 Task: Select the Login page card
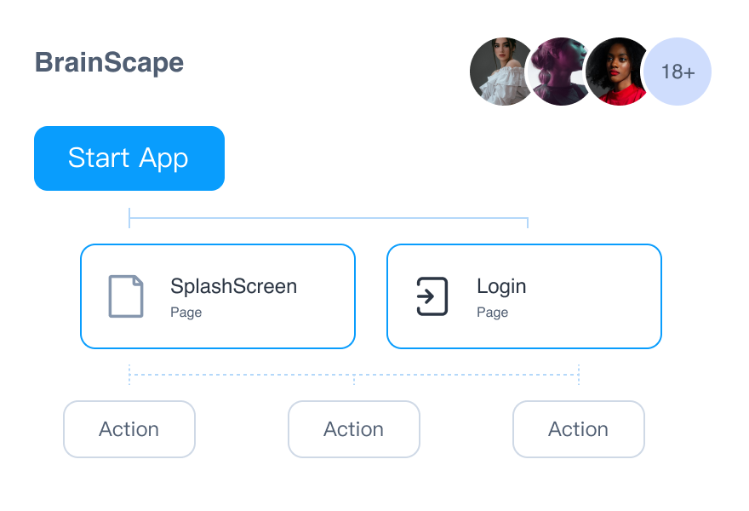click(524, 296)
